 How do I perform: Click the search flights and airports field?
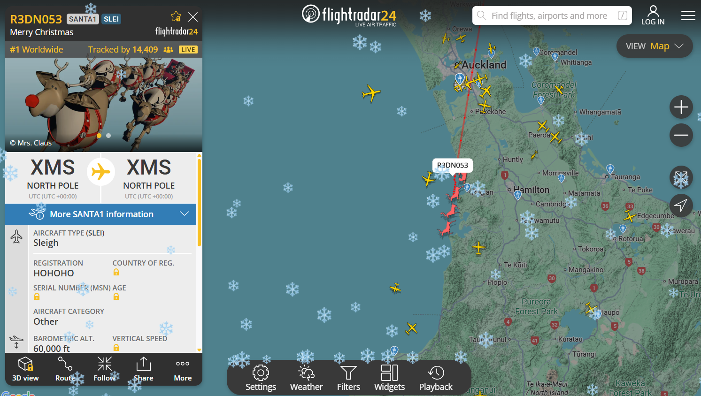(552, 15)
